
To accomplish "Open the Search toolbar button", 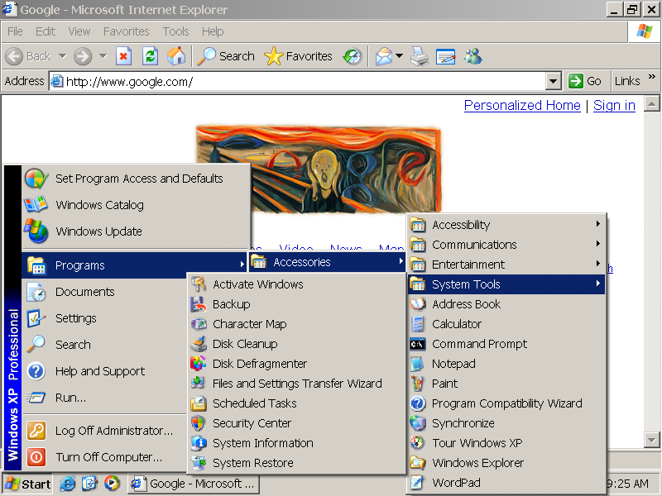I will (225, 56).
